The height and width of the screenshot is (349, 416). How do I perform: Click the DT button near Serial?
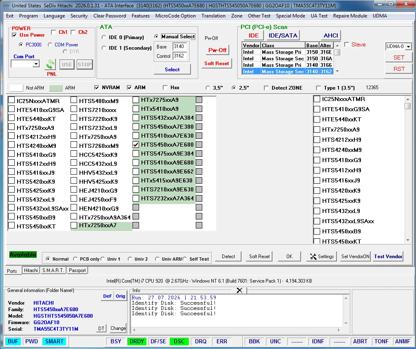click(x=101, y=328)
